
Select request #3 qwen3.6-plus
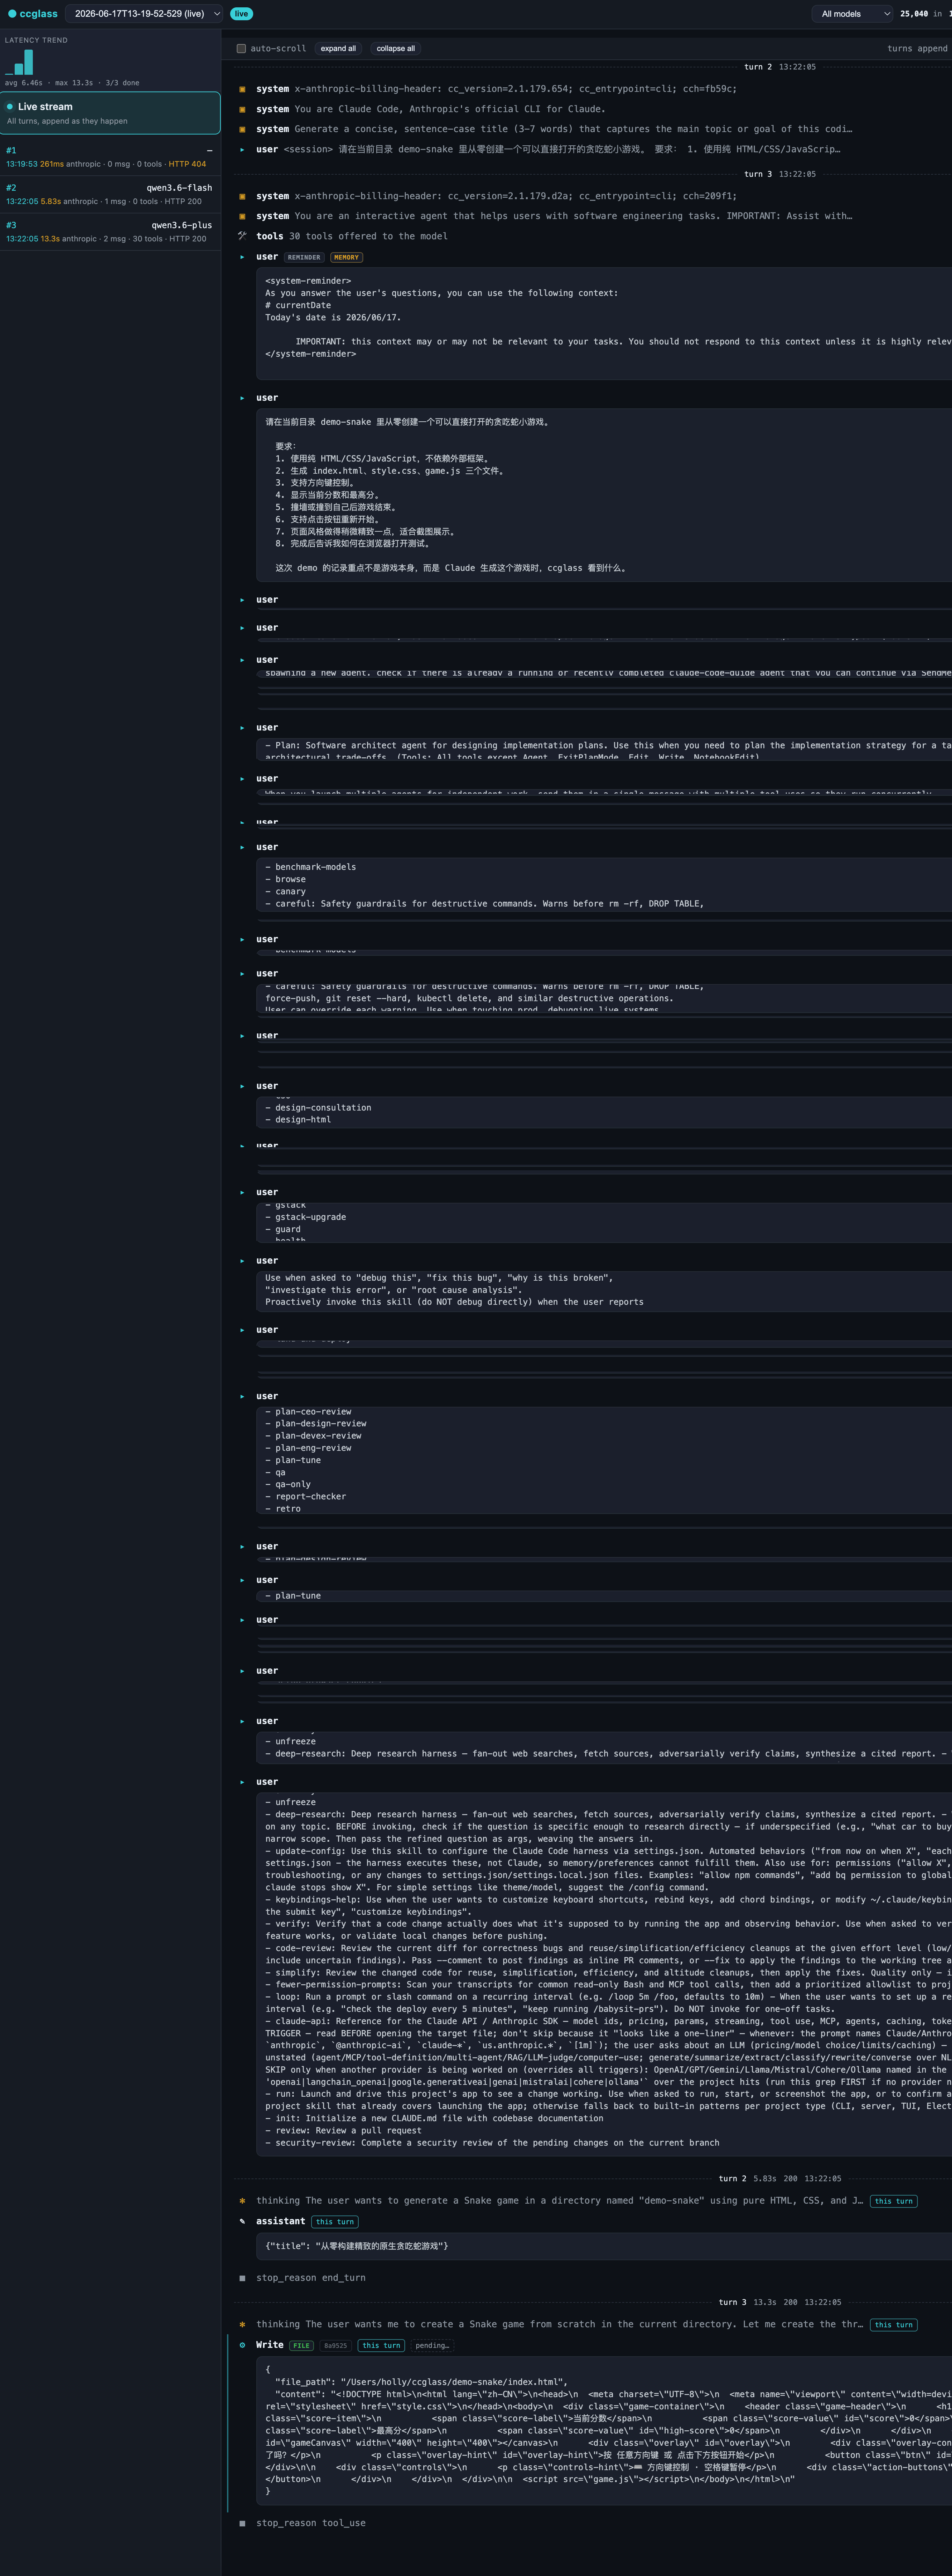coord(110,232)
